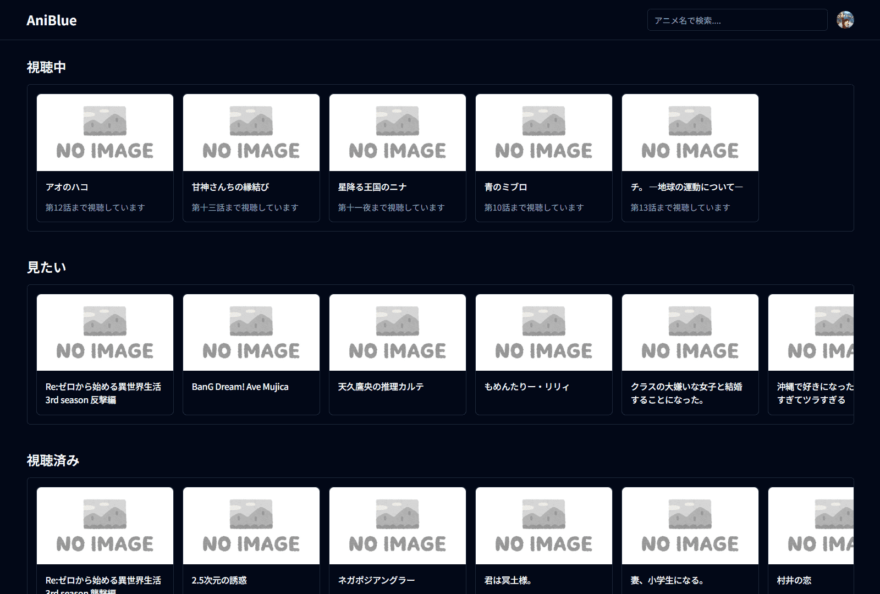The width and height of the screenshot is (880, 594).
Task: Select the BanG Dream! Ave Mujica title
Action: (x=240, y=387)
